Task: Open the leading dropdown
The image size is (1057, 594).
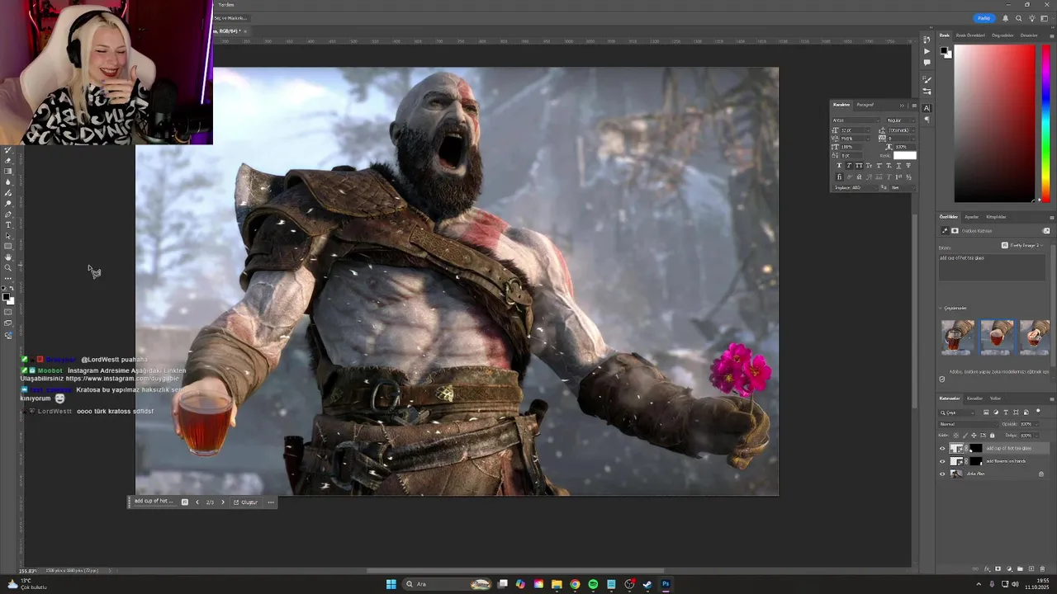Action: (x=902, y=130)
